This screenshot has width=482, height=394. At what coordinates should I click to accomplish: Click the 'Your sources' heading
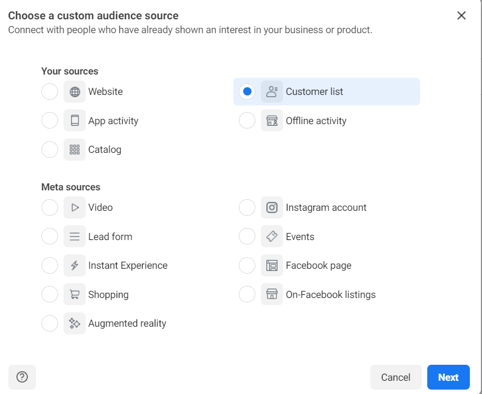(70, 71)
